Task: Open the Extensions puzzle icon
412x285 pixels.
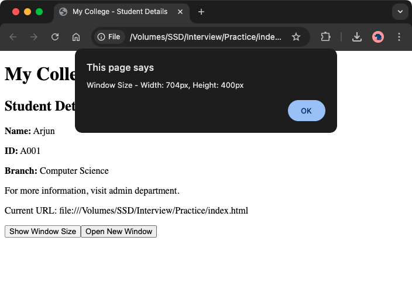Action: [325, 37]
